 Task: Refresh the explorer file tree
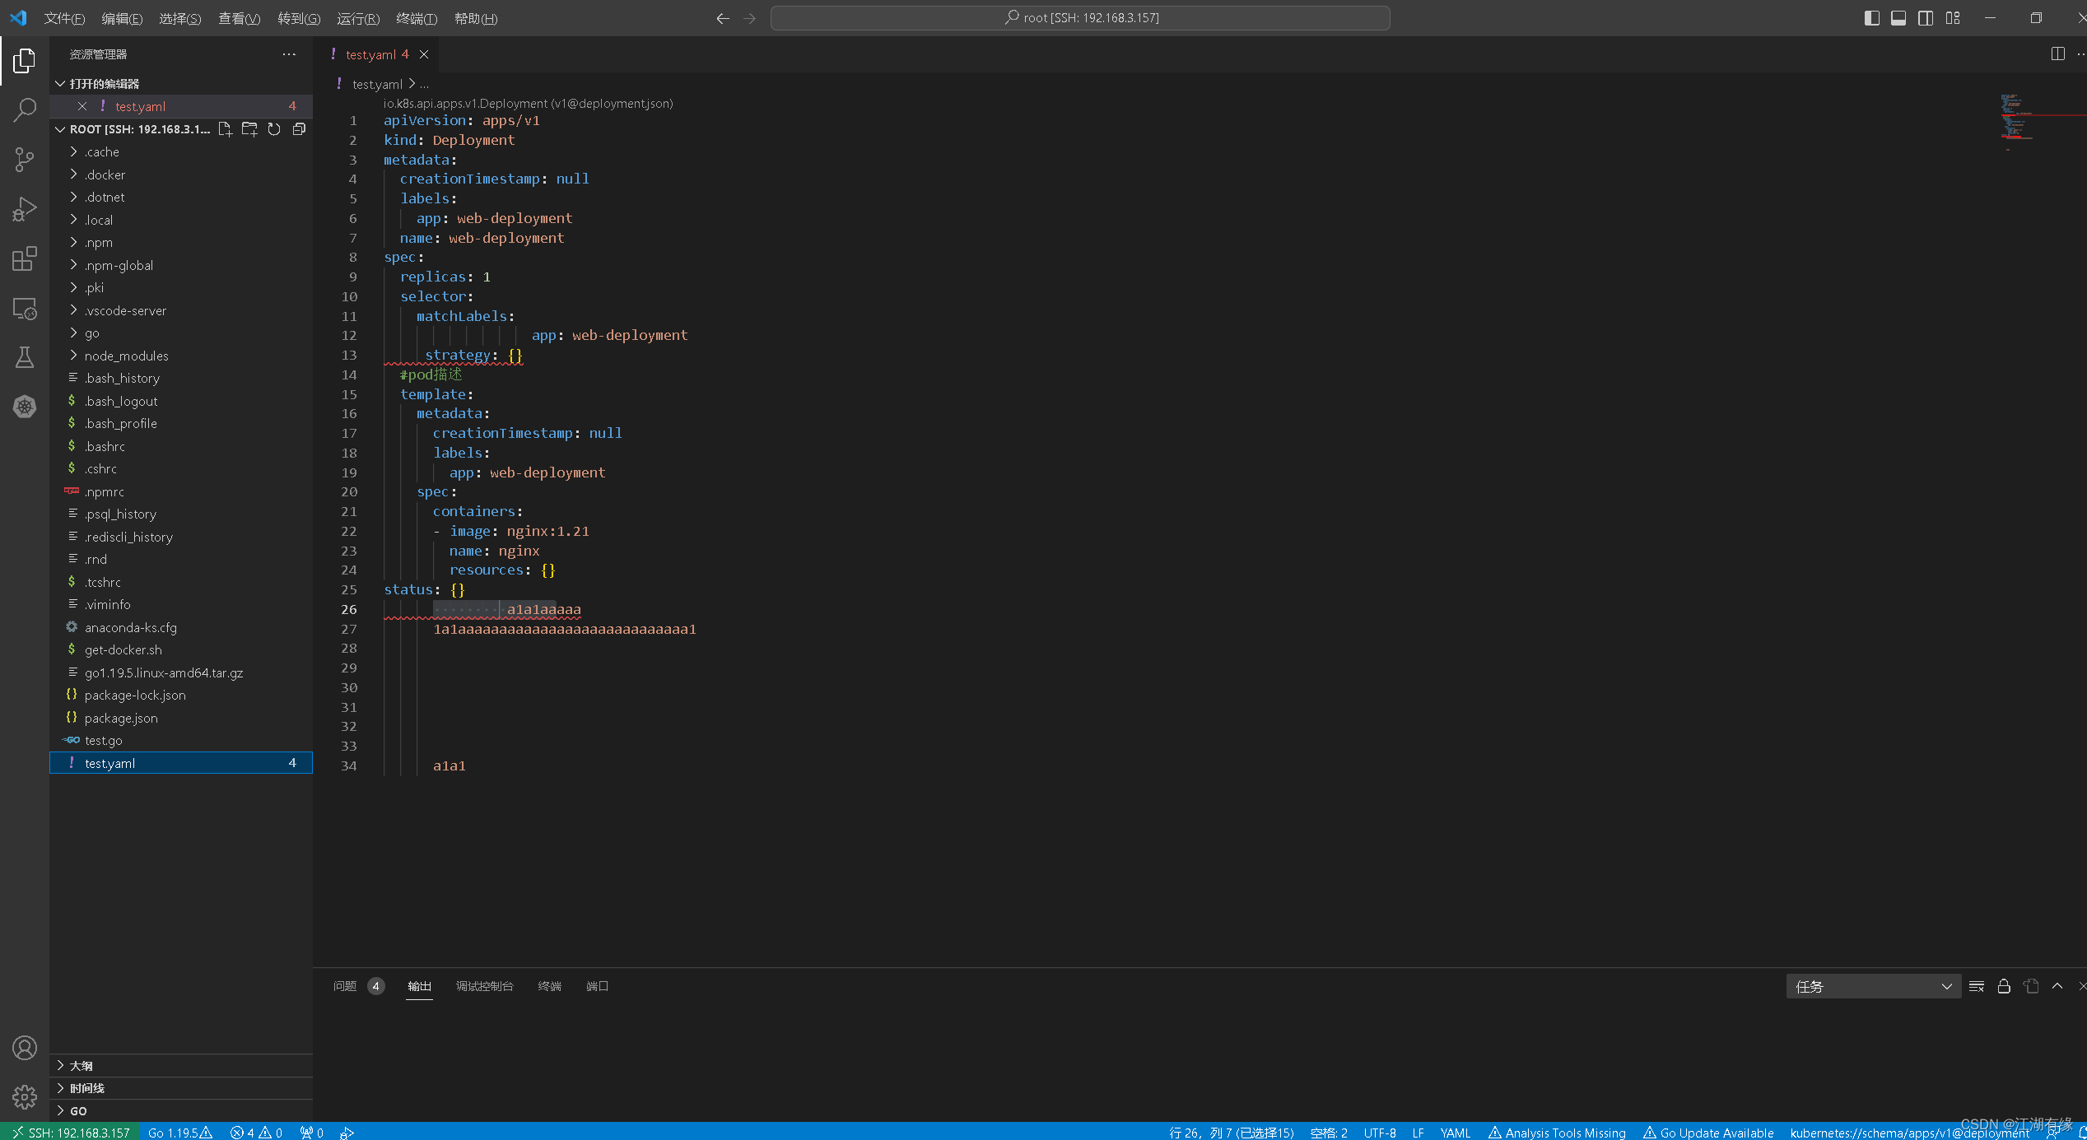tap(274, 129)
